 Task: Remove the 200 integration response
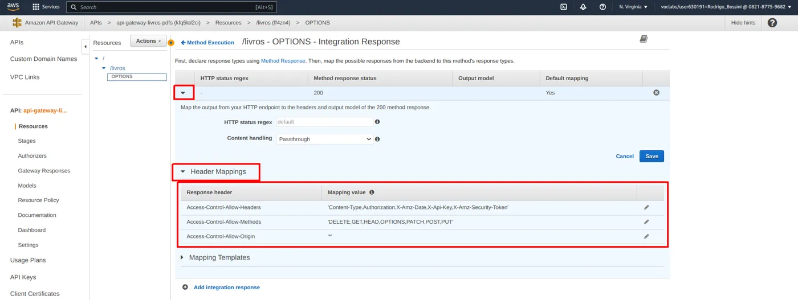pyautogui.click(x=656, y=92)
